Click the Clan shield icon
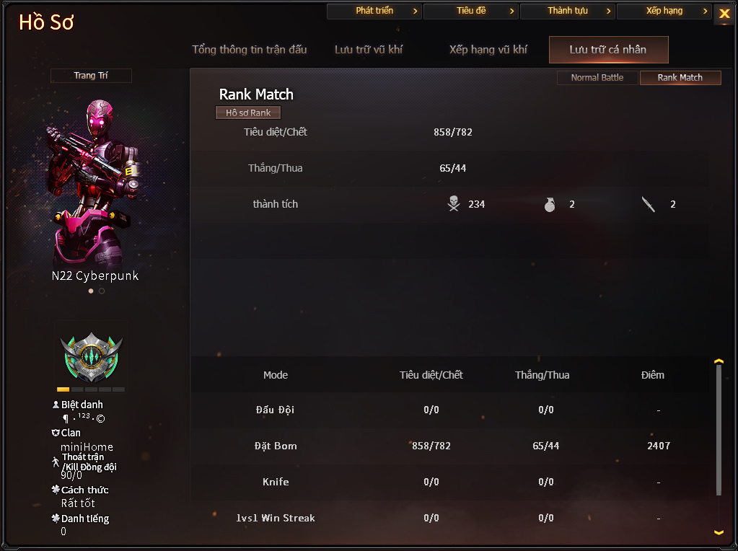 click(56, 433)
